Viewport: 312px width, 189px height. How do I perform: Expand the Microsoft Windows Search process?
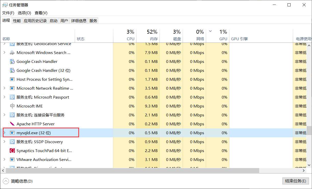4,52
